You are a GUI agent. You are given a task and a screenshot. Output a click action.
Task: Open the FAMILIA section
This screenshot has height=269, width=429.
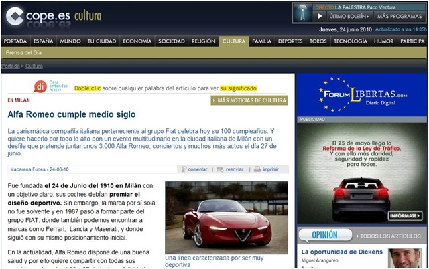point(262,41)
